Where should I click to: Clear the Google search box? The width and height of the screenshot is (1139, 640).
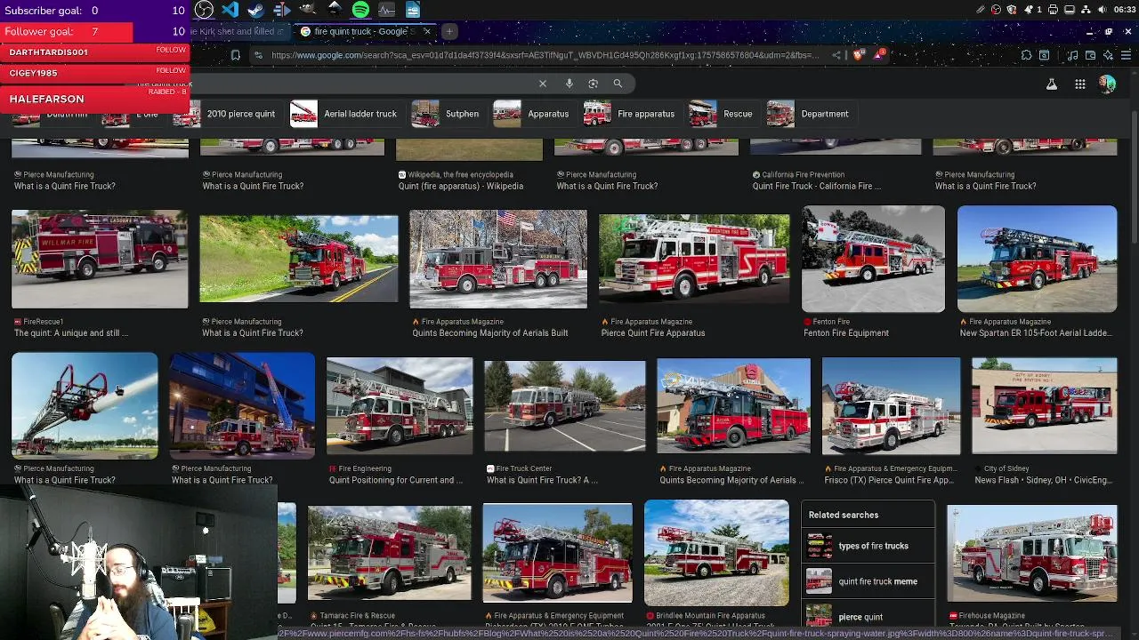click(543, 84)
